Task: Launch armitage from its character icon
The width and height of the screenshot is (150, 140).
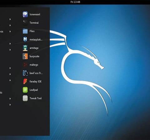Action: [x=25, y=48]
